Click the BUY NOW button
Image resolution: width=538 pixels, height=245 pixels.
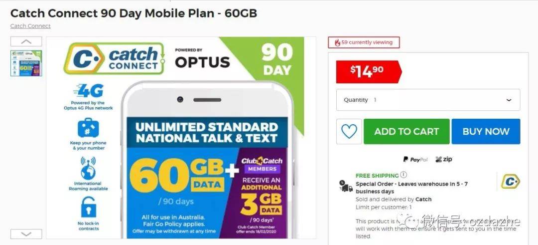(486, 132)
